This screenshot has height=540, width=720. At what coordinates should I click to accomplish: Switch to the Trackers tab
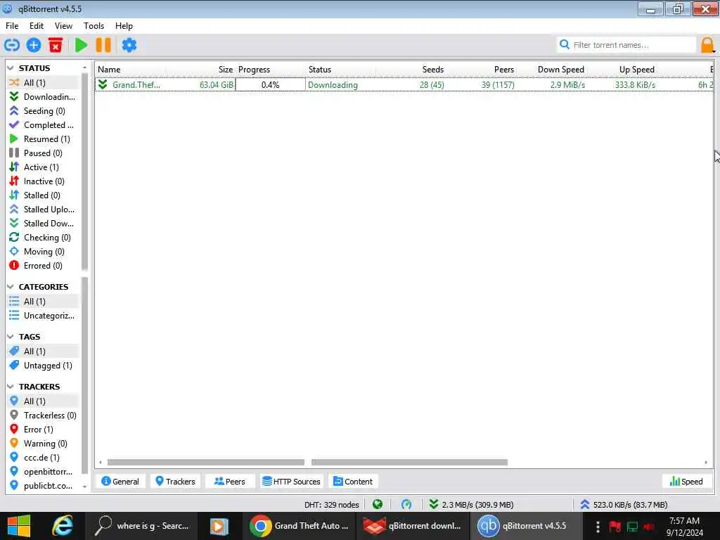pyautogui.click(x=175, y=481)
